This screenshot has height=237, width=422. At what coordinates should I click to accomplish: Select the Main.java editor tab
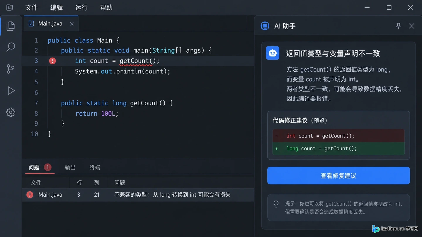point(51,23)
